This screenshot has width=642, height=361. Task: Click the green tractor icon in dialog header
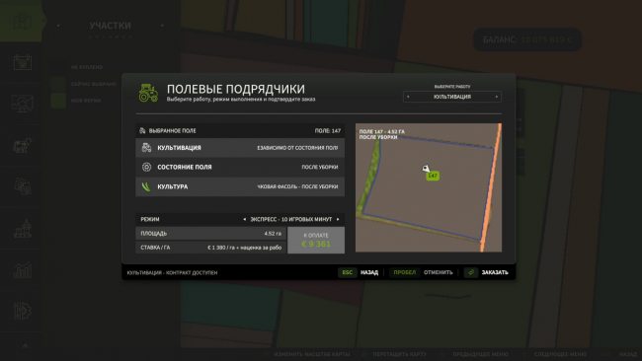click(148, 93)
